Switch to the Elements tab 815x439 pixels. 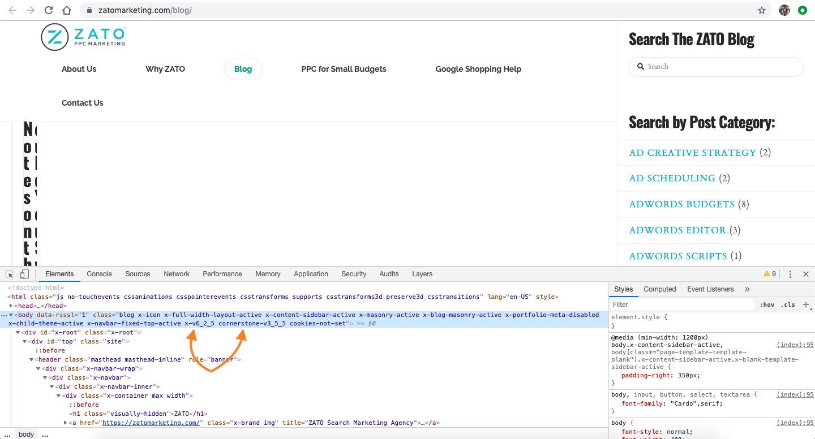[x=59, y=274]
